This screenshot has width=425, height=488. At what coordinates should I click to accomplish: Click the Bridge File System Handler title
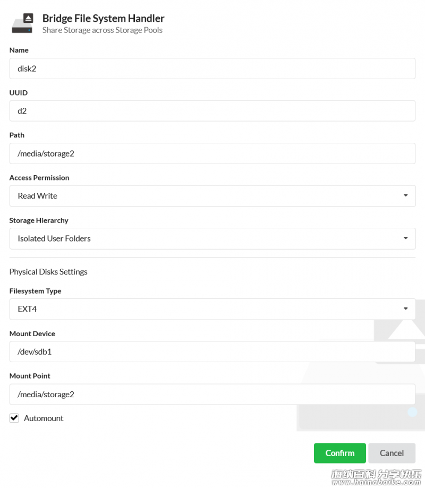tap(104, 19)
